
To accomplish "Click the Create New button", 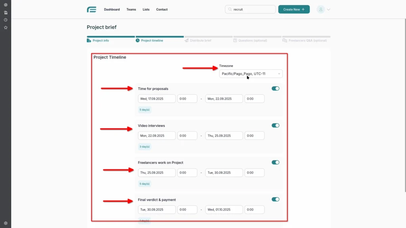I will 294,9.
